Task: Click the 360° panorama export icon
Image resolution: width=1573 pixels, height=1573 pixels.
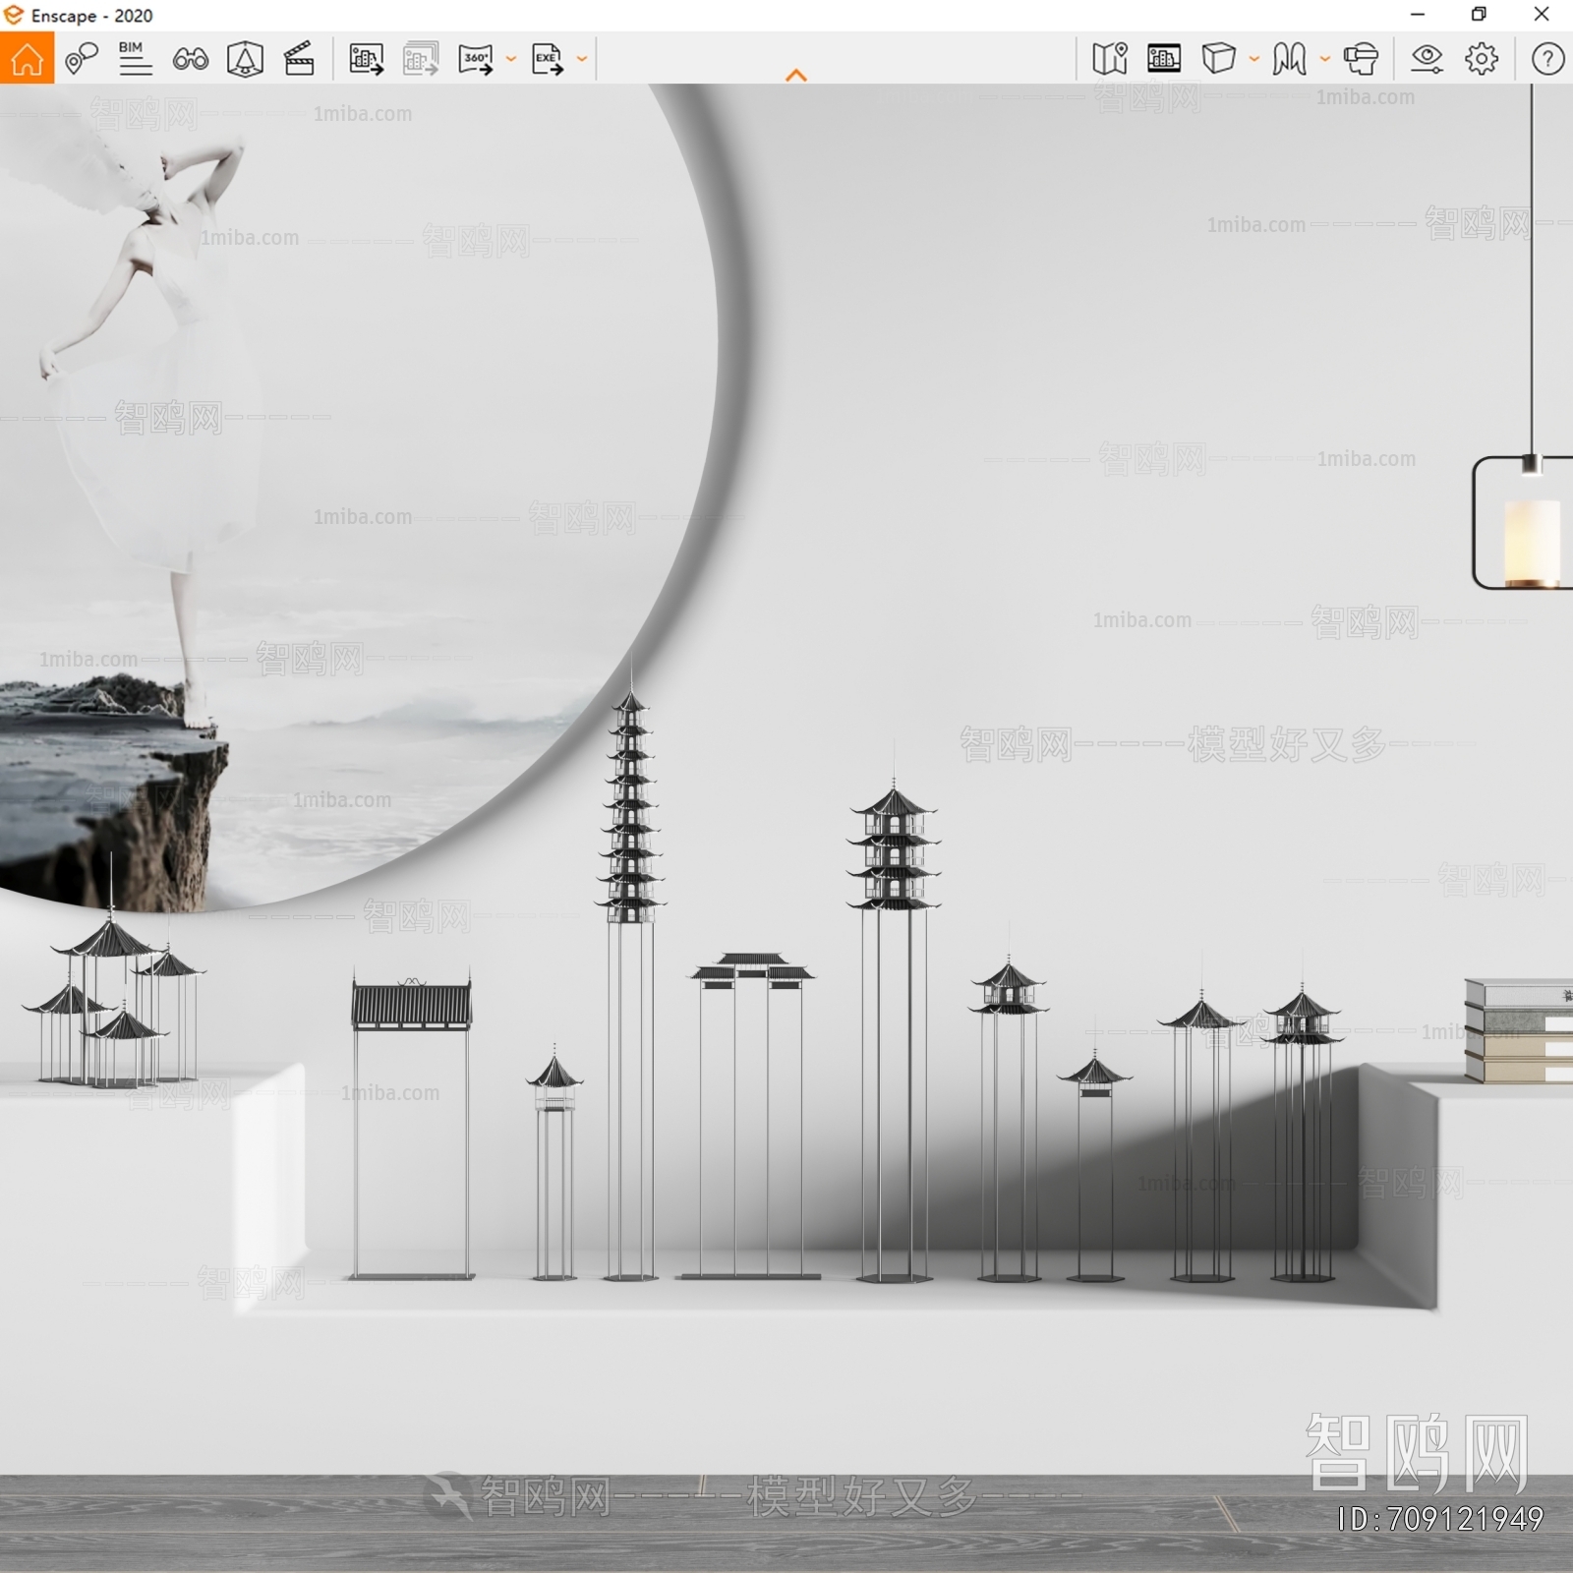Action: (x=476, y=59)
